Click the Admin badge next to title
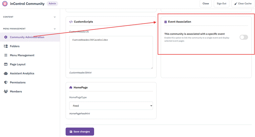Viewport: 255px width, 137px height. click(x=52, y=4)
